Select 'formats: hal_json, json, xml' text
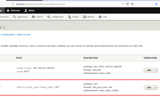 98,87
